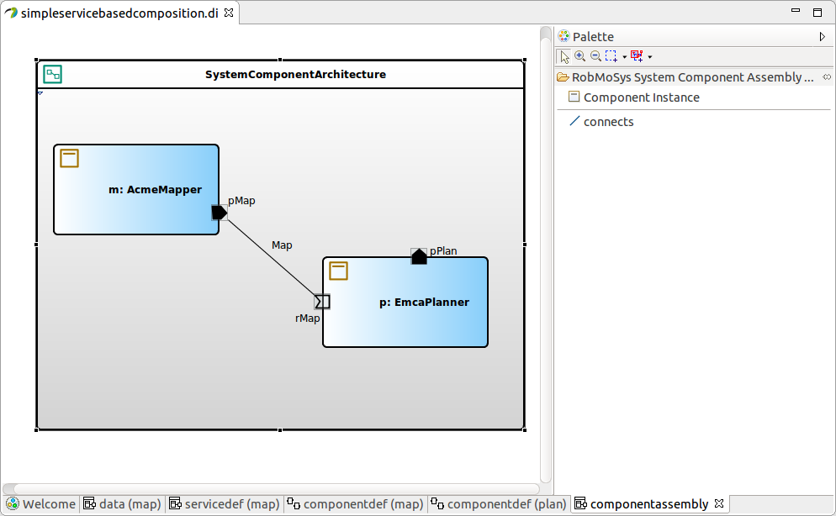The image size is (836, 516).
Task: Switch to the servicedef (map) tab
Action: click(224, 504)
